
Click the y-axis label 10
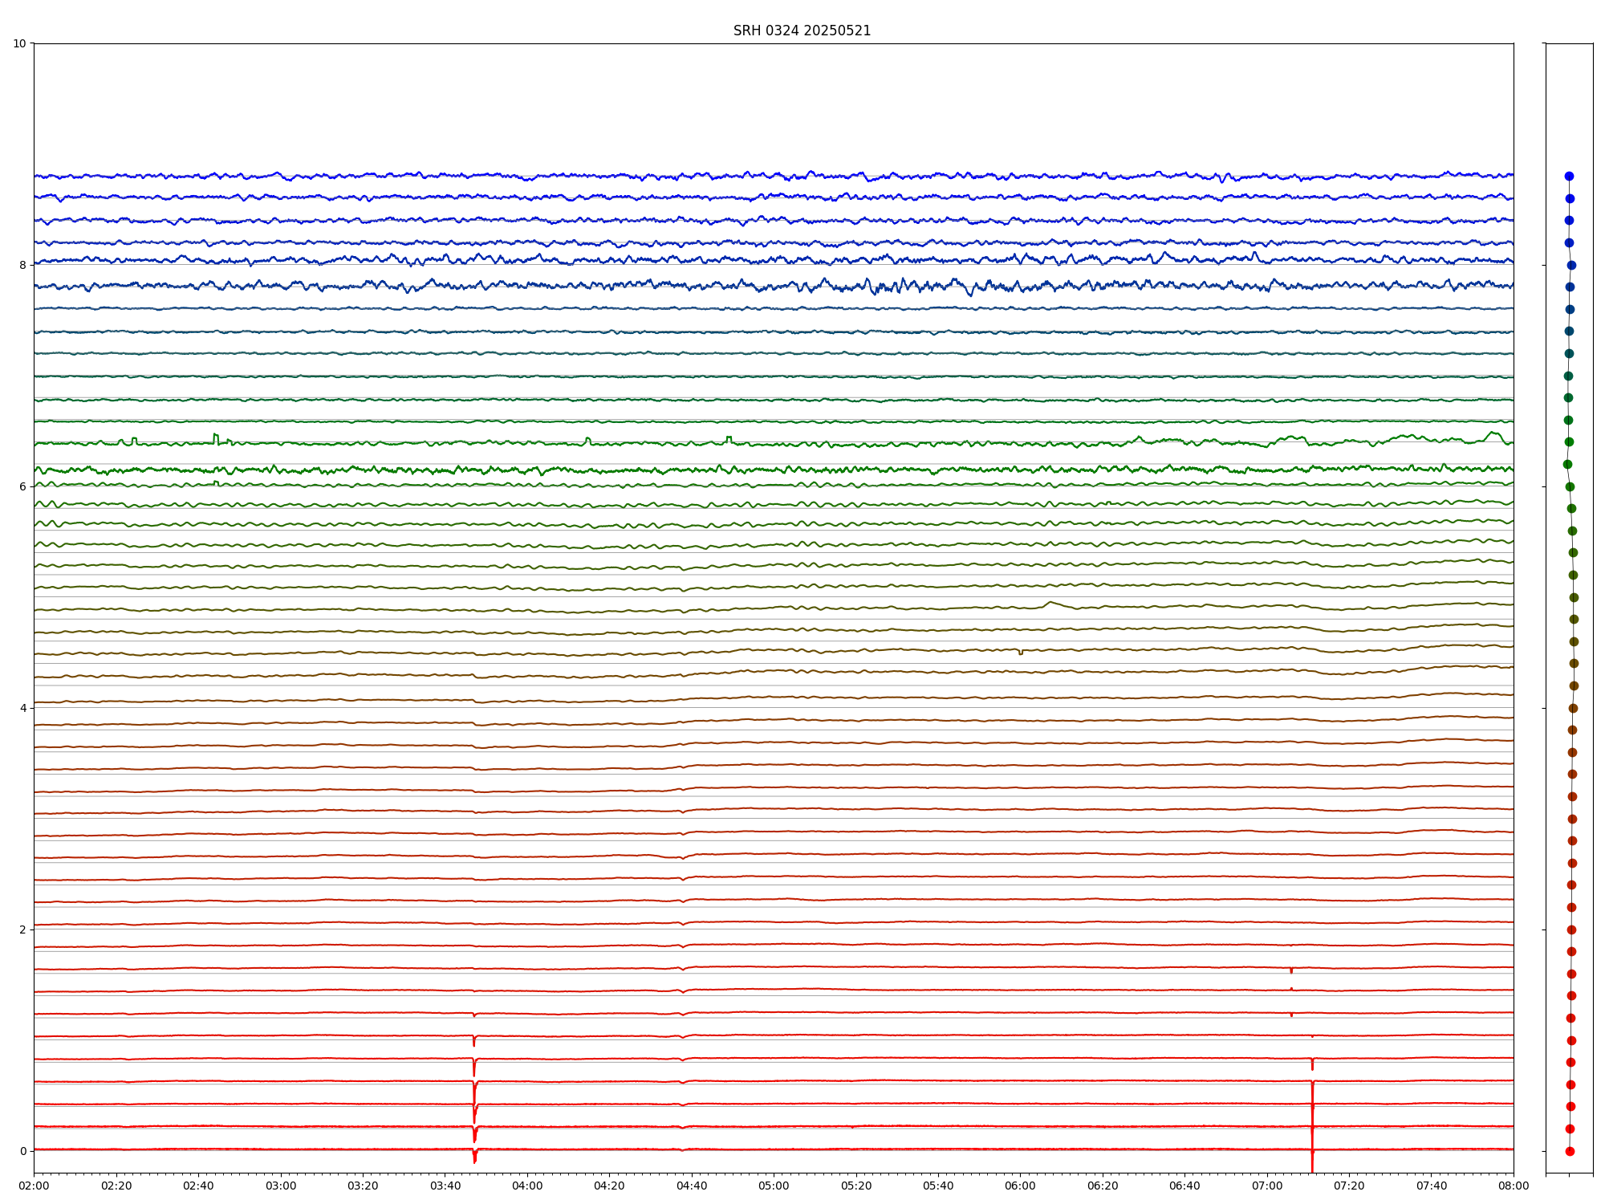(19, 43)
